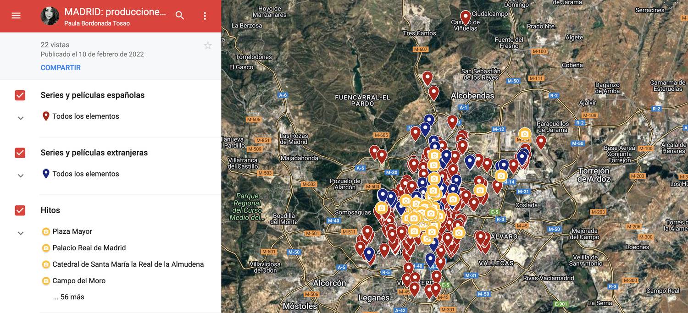Uncheck the 'Hitos' layer checkbox
The height and width of the screenshot is (313, 688).
(20, 210)
